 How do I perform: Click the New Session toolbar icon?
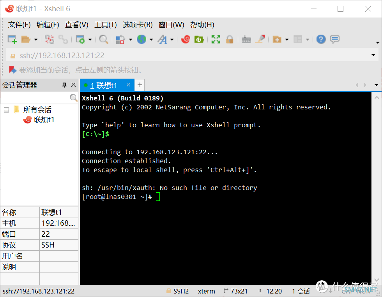(x=12, y=39)
